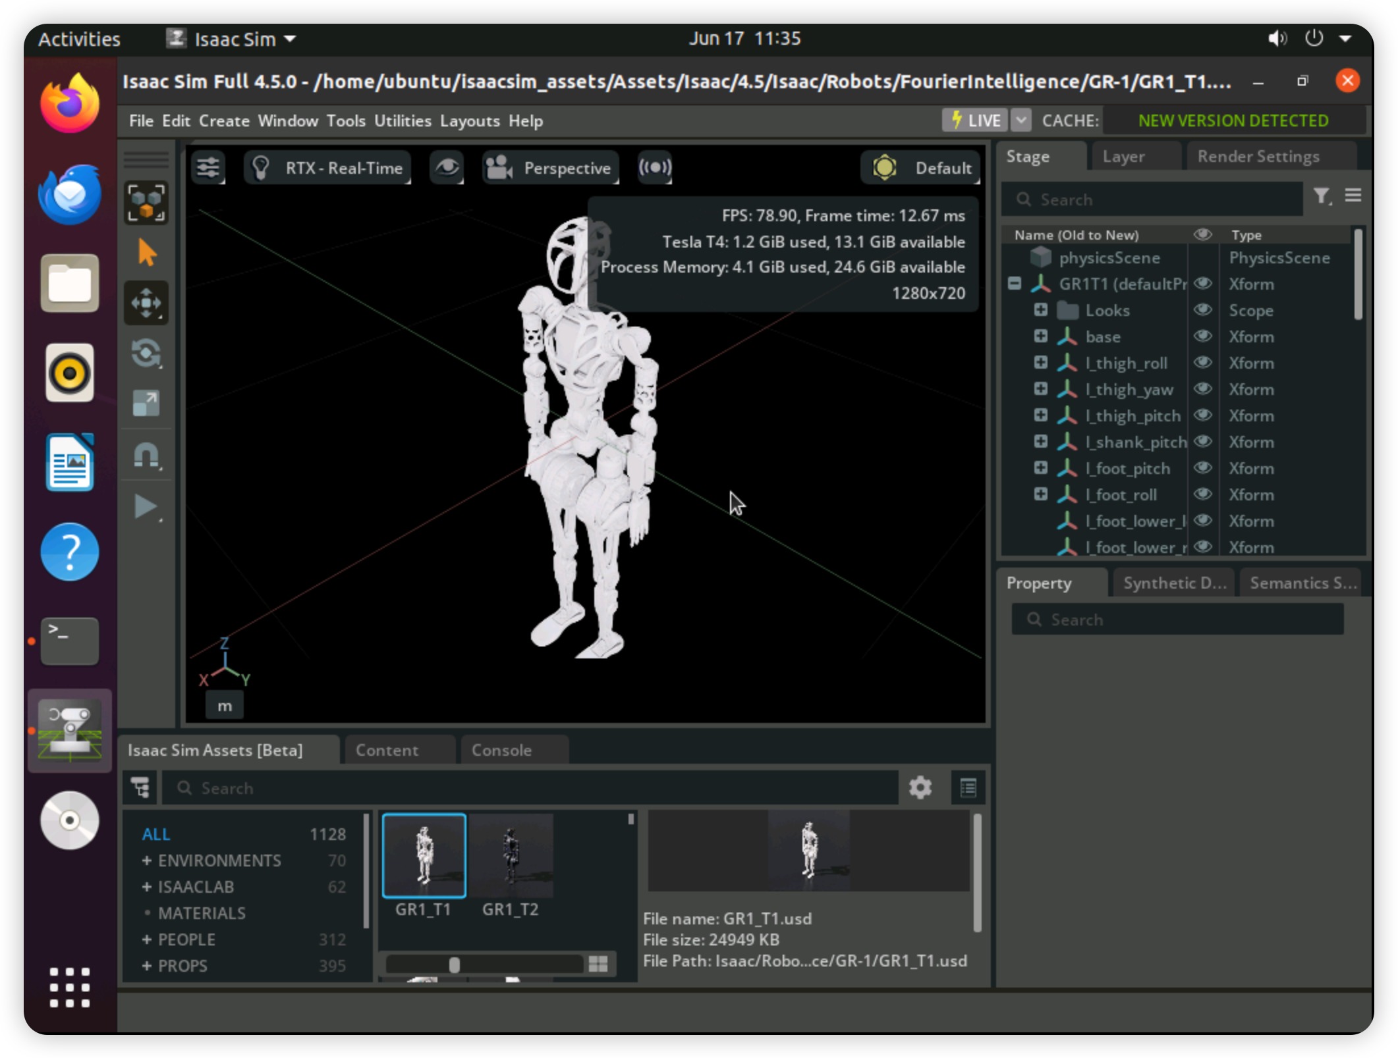Click the thumbnail size slider
The height and width of the screenshot is (1058, 1398).
point(485,965)
